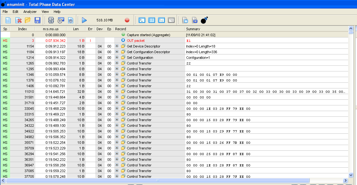Open the View menu
Viewport: 357px width, 185px height.
pyautogui.click(x=45, y=12)
